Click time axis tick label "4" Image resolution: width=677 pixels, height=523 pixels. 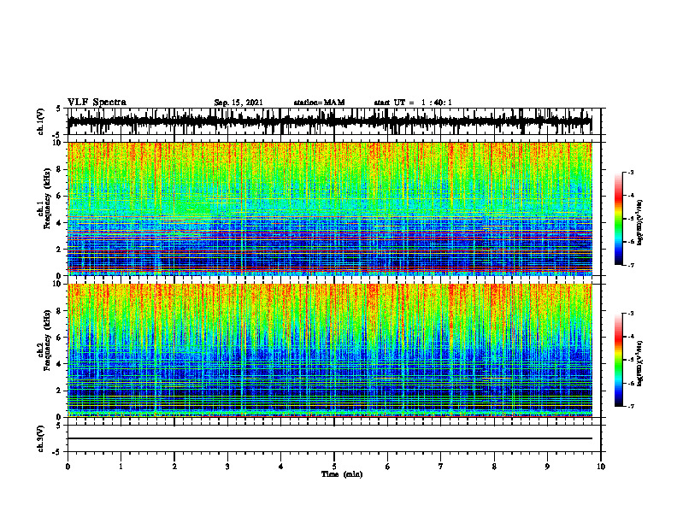coord(281,467)
